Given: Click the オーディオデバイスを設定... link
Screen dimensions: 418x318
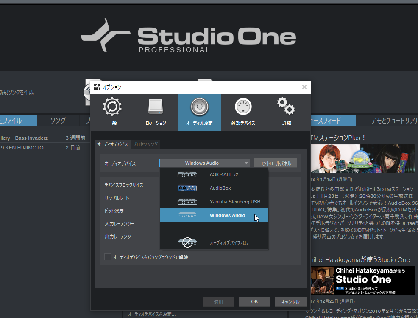Looking at the screenshot, I should (x=152, y=314).
